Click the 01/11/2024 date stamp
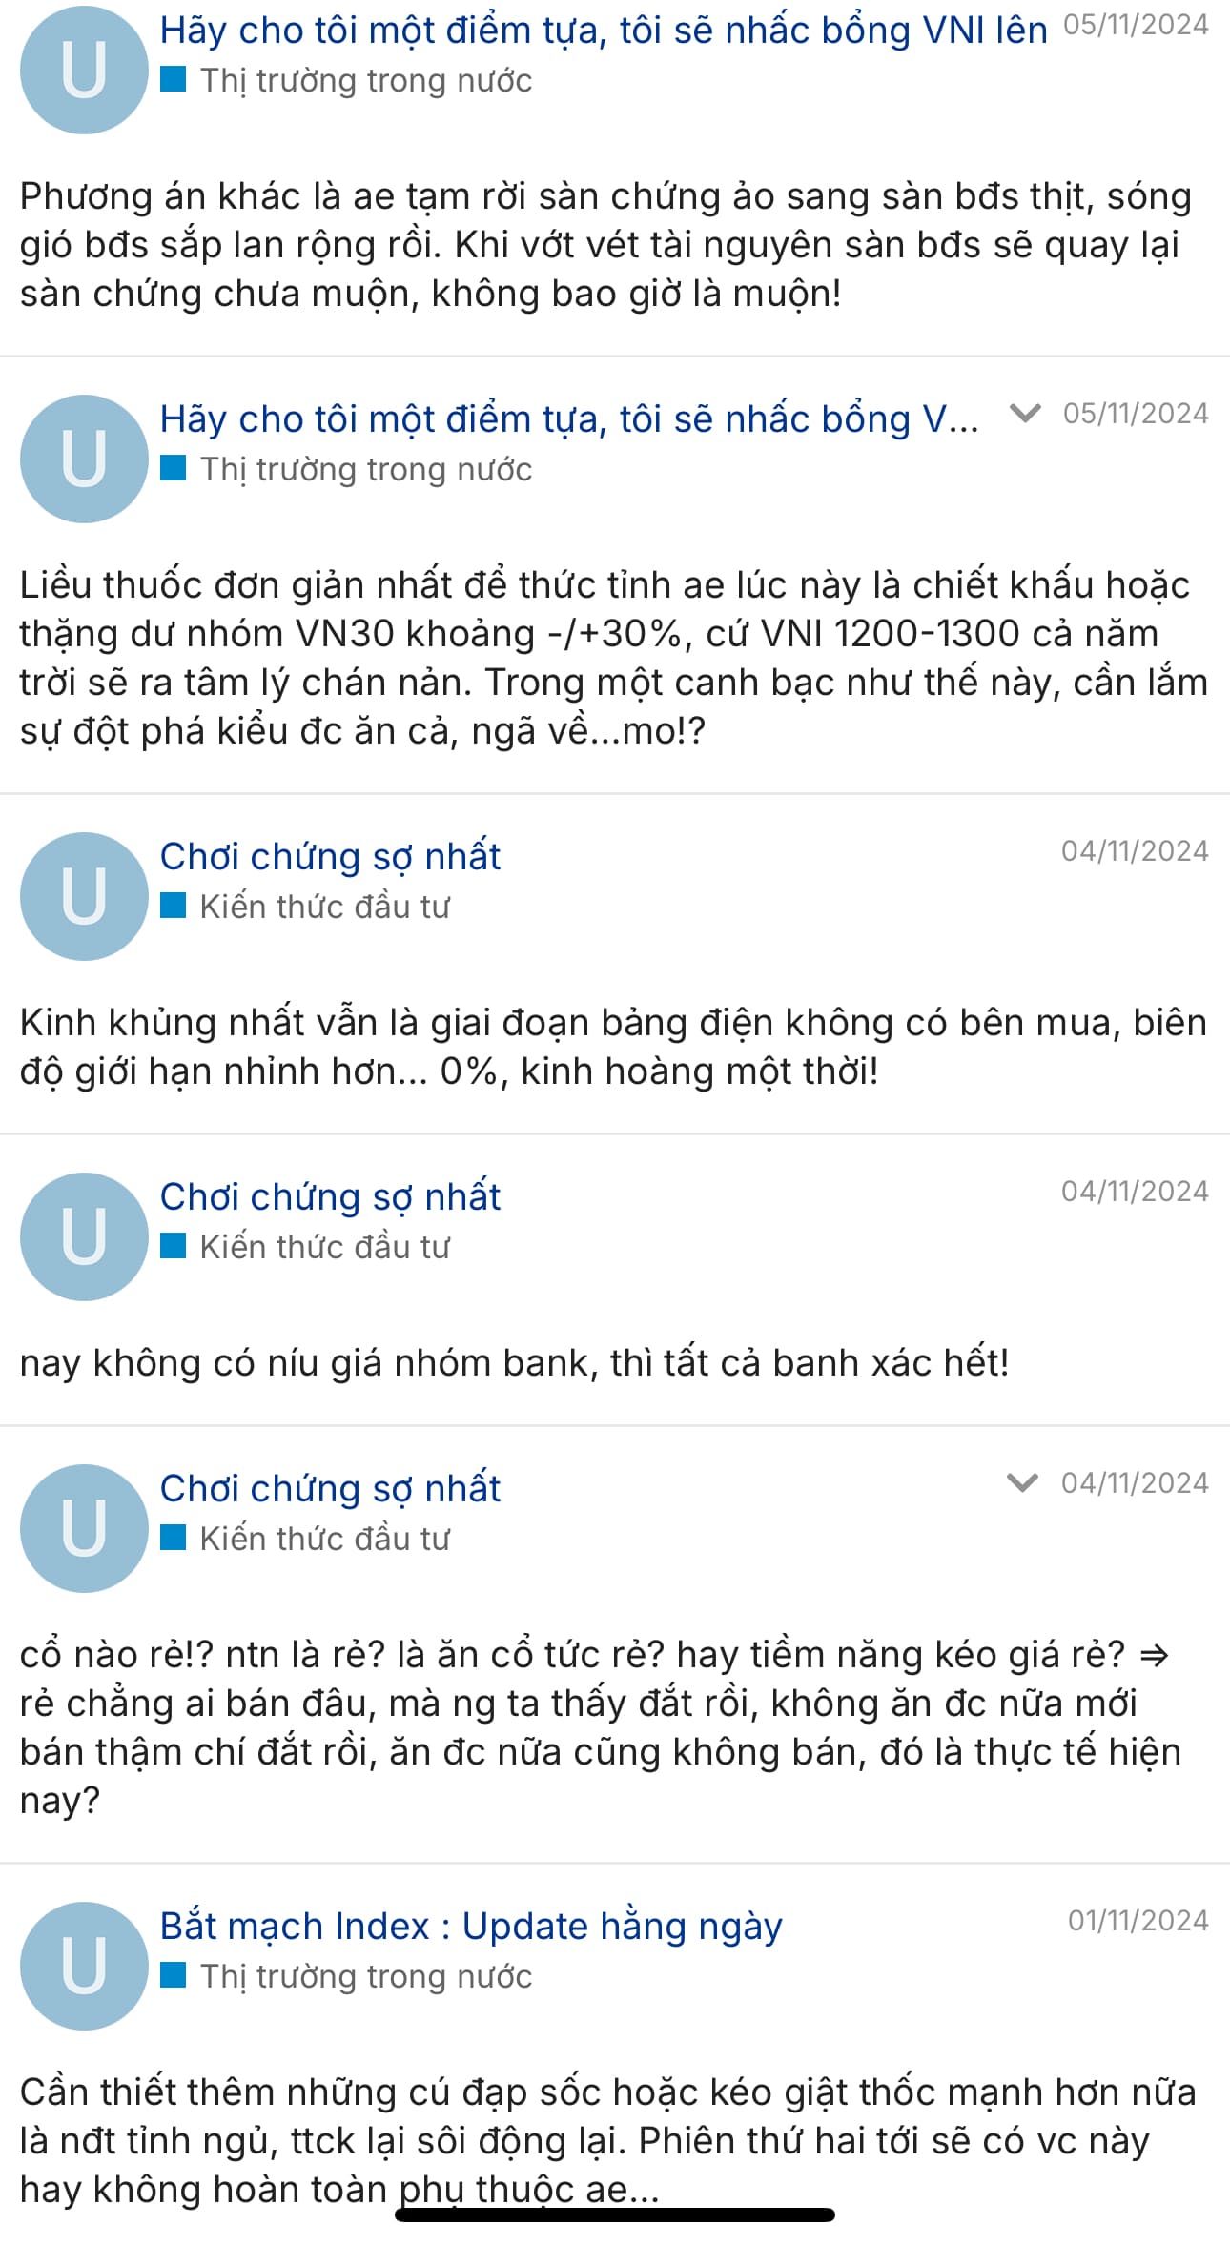 [x=1138, y=1920]
